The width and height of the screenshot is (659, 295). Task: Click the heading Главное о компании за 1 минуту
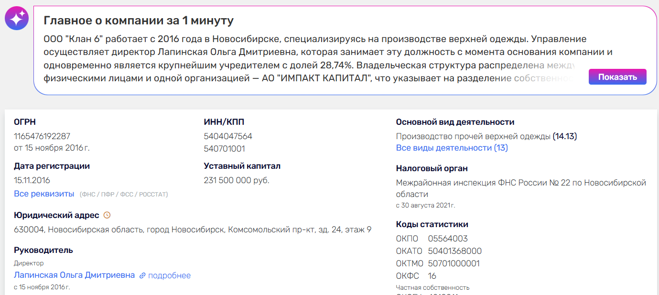139,21
